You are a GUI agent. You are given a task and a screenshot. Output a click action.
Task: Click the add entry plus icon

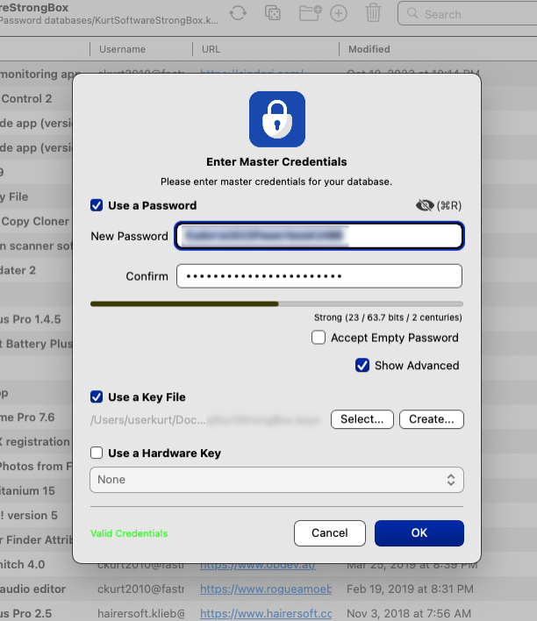coord(339,13)
